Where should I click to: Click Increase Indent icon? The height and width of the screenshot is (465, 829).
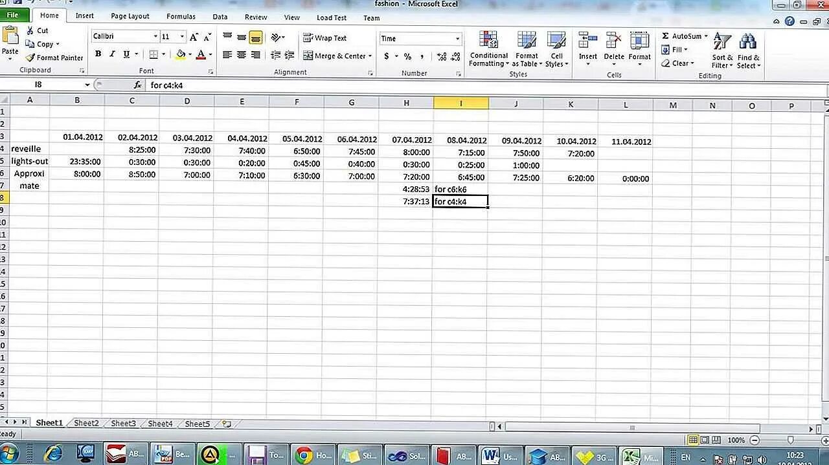pos(291,55)
